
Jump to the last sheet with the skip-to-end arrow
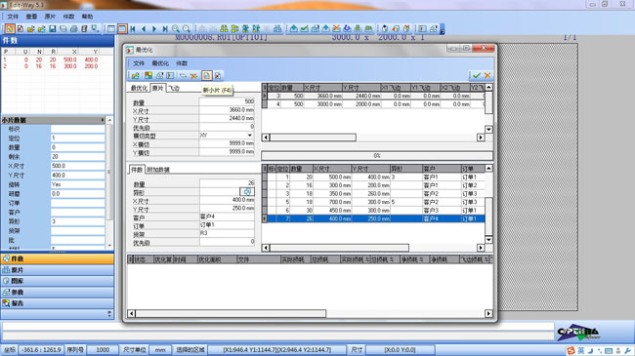pyautogui.click(x=165, y=28)
